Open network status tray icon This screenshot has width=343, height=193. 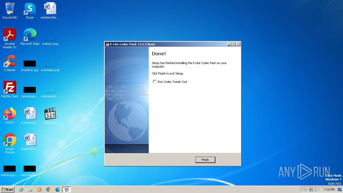(311, 190)
